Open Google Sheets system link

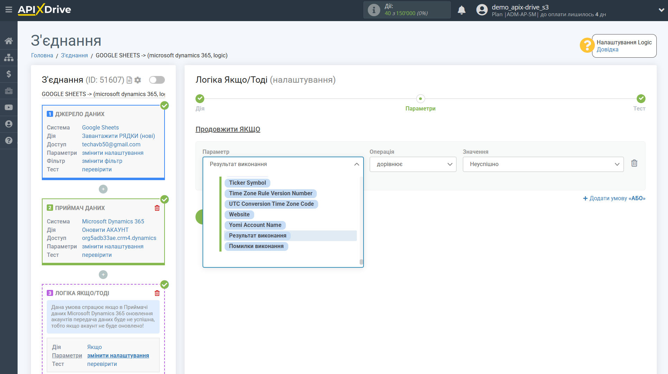(100, 128)
